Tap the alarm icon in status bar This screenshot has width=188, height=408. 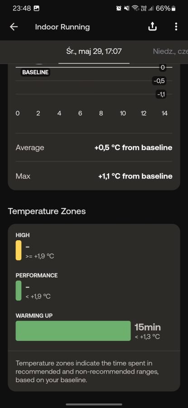coord(119,8)
